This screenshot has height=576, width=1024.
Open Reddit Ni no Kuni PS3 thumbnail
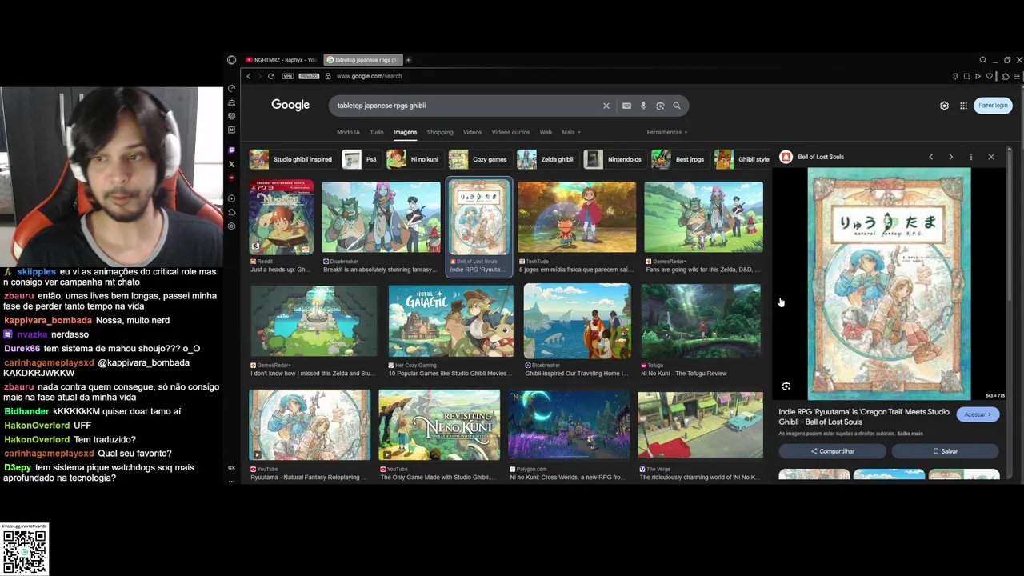(x=281, y=217)
